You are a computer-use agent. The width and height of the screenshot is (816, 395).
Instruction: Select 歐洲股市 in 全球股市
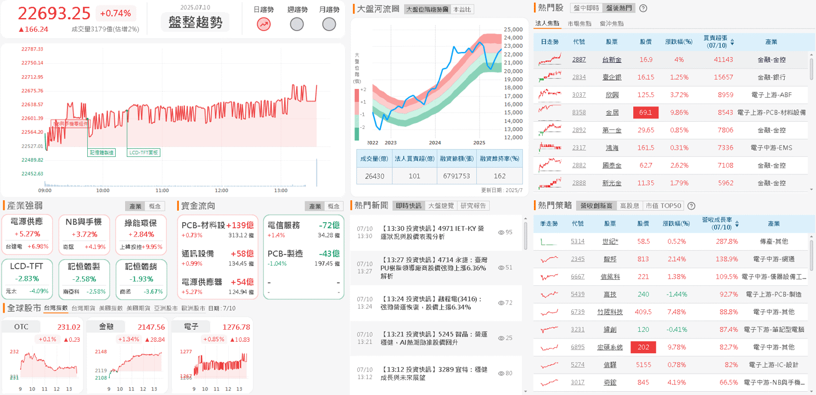pyautogui.click(x=193, y=308)
